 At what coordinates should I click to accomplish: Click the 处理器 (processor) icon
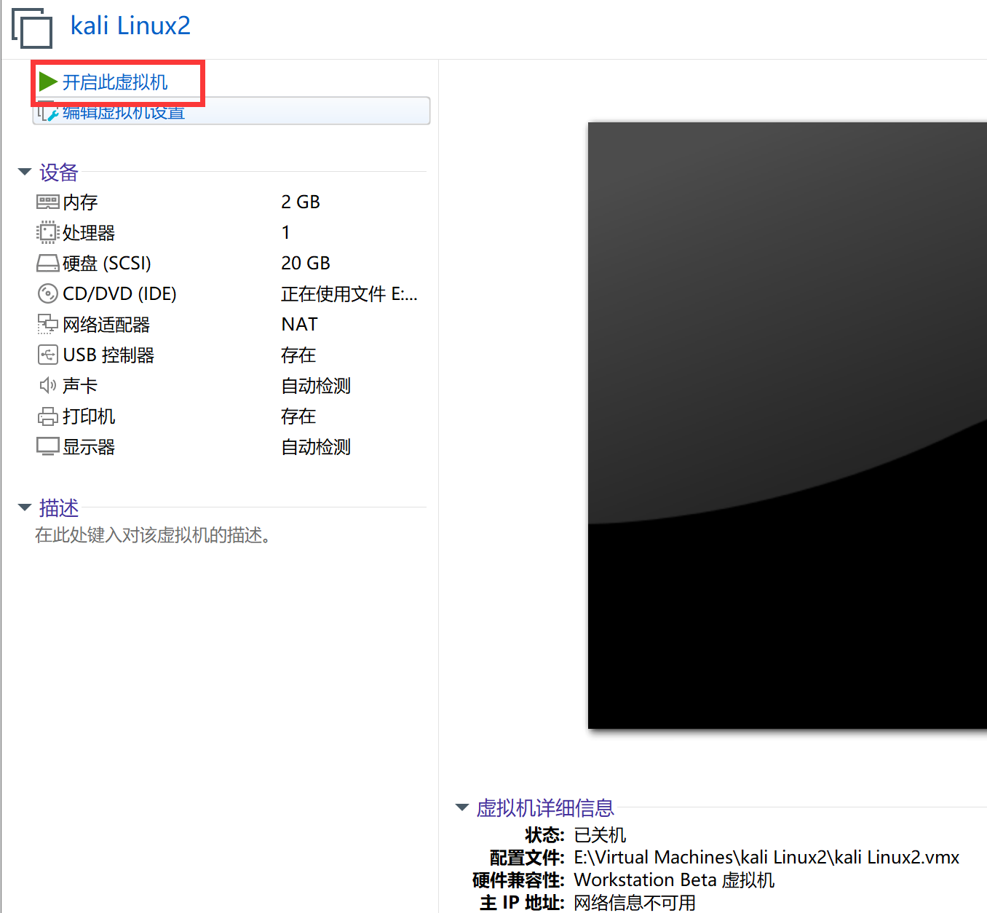47,232
